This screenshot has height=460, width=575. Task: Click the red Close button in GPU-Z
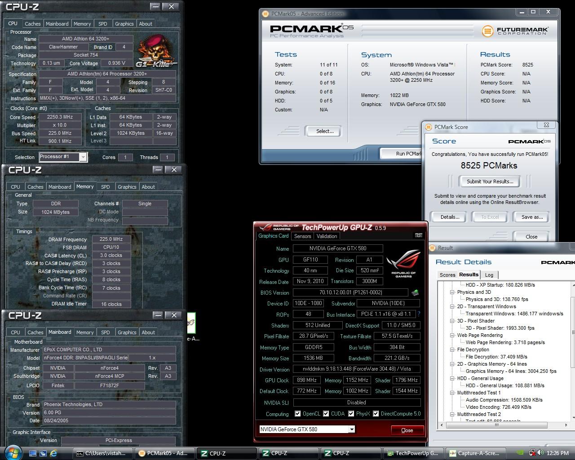[407, 430]
